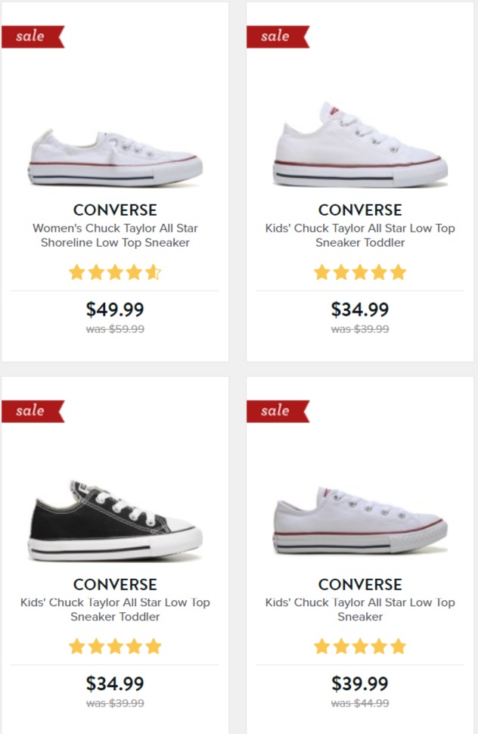
Task: Open Kids' Chuck Taylor Low Top Sneaker link
Action: [360, 609]
